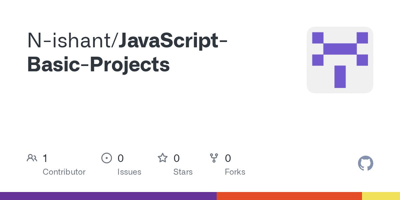Click the Issues label text
Viewport: 400px width, 200px height.
pos(129,172)
